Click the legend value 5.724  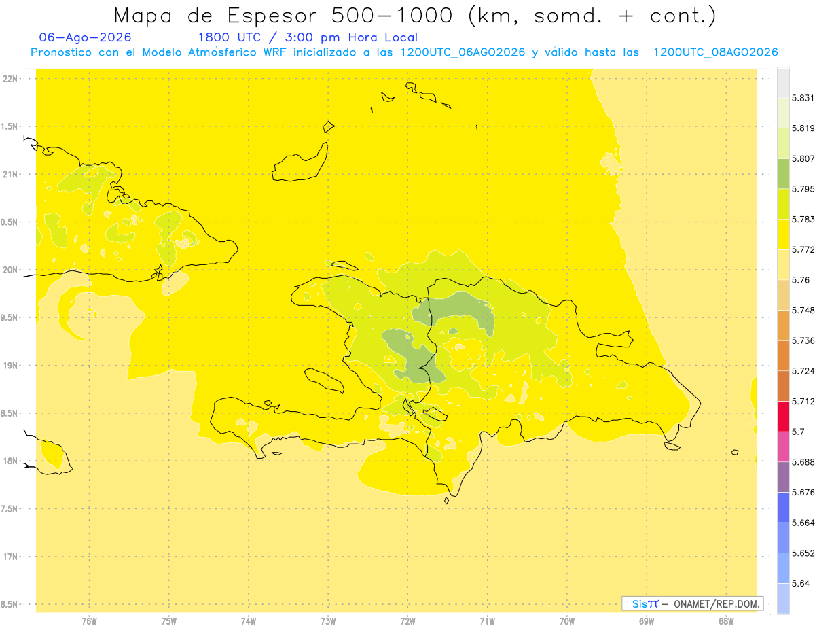(803, 371)
